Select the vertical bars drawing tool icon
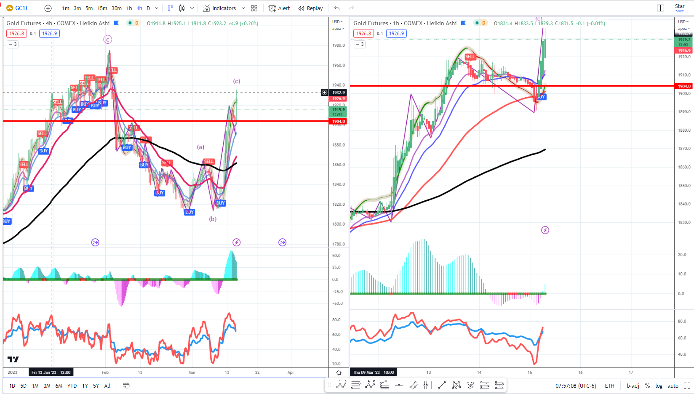This screenshot has height=394, width=694. click(427, 385)
